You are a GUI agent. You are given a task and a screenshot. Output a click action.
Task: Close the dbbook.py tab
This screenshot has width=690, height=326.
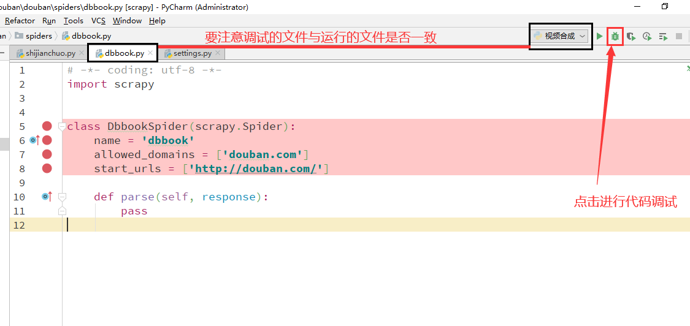point(150,53)
